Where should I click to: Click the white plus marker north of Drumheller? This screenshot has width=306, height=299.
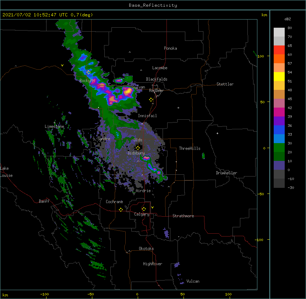point(217,133)
